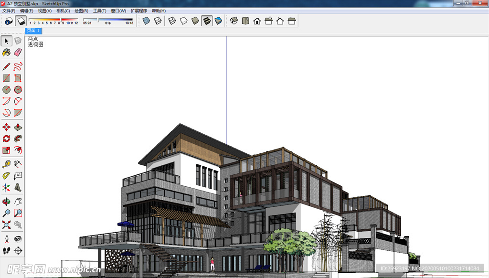The image size is (489, 278).
Task: Activate the Pan hand tool
Action: click(x=18, y=202)
